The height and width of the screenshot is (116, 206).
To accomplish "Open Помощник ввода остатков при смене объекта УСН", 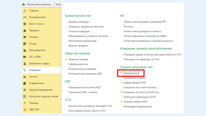I will click(x=152, y=55).
